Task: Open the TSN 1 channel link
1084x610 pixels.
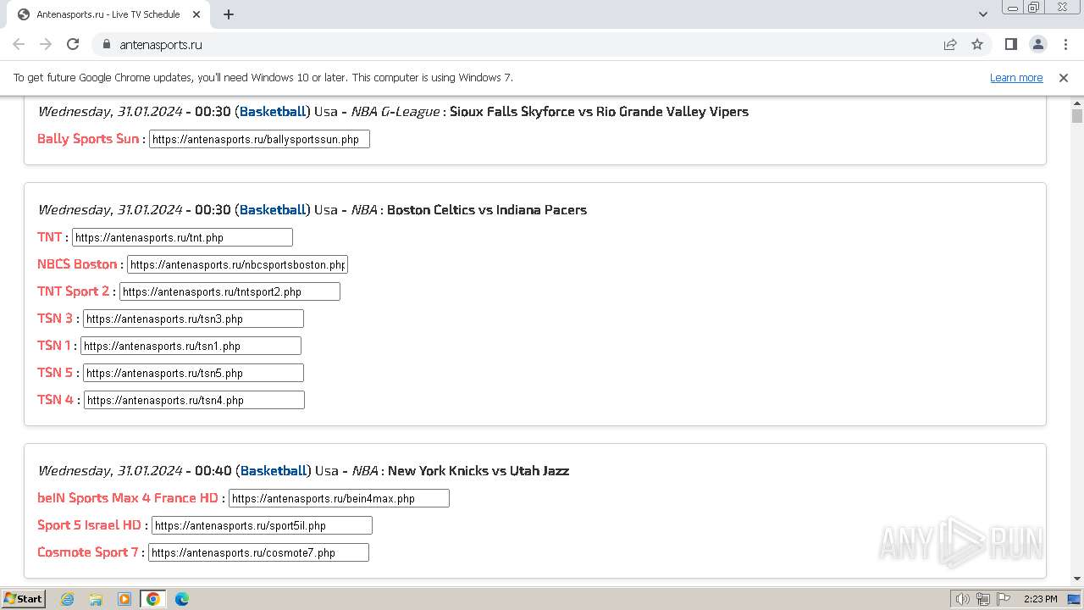Action: tap(54, 346)
